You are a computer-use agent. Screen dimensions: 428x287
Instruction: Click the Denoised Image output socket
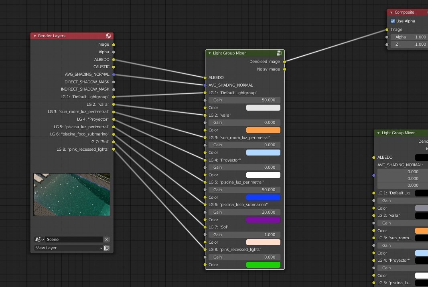pos(284,62)
